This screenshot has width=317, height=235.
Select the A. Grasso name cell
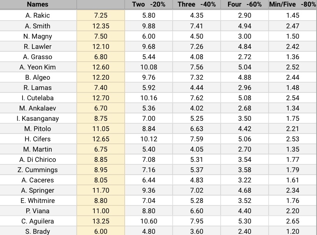(x=38, y=57)
